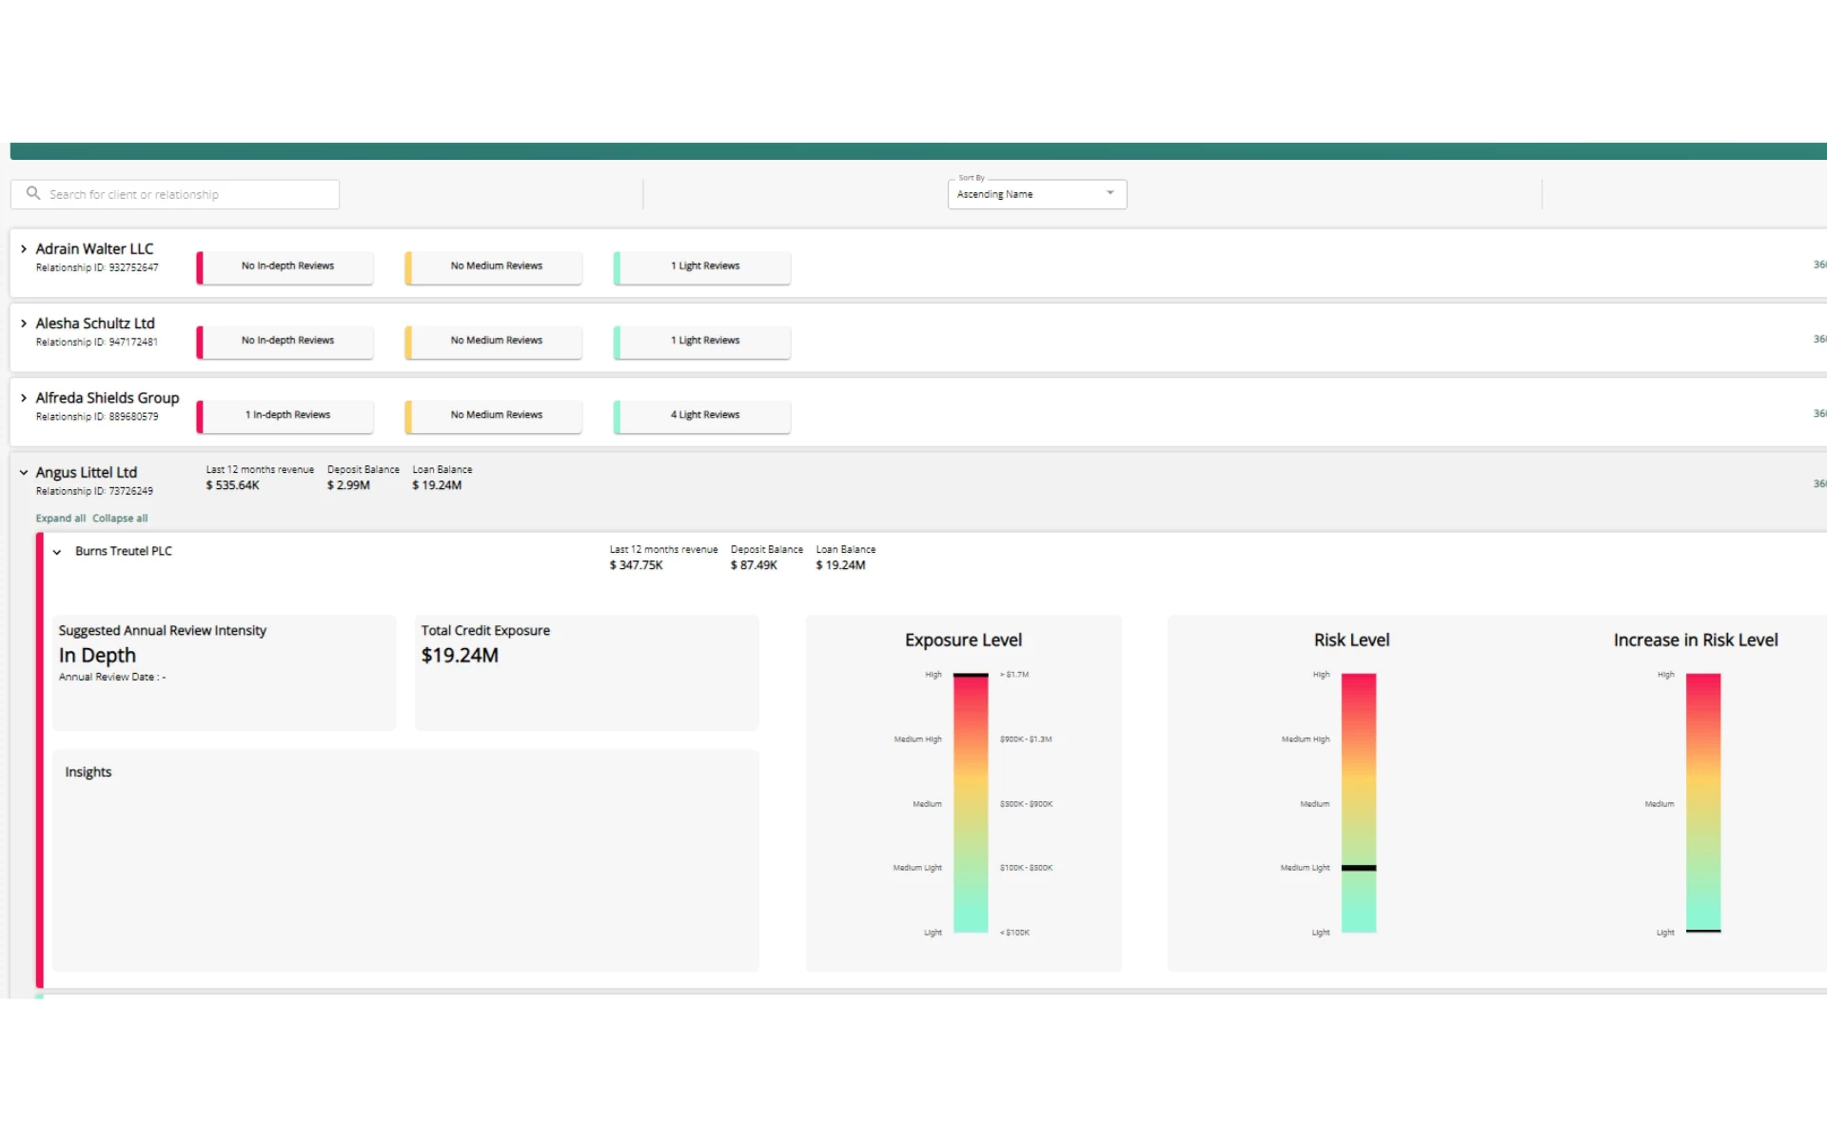The image size is (1827, 1142).
Task: Open Alfreda Shields 1 In-depth Reviews card
Action: point(285,415)
